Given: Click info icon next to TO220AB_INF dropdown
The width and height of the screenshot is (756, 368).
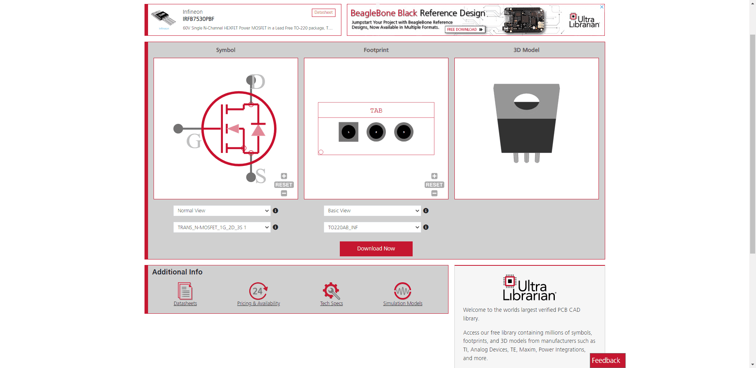Looking at the screenshot, I should [426, 227].
